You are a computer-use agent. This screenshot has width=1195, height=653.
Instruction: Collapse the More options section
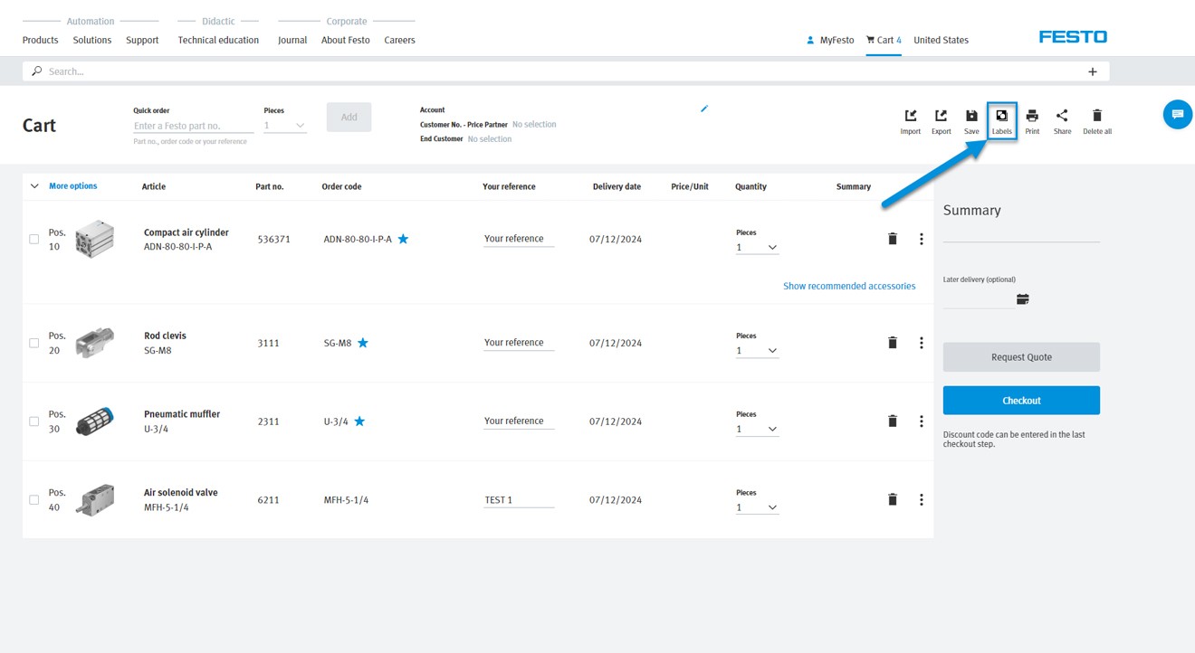tap(36, 185)
